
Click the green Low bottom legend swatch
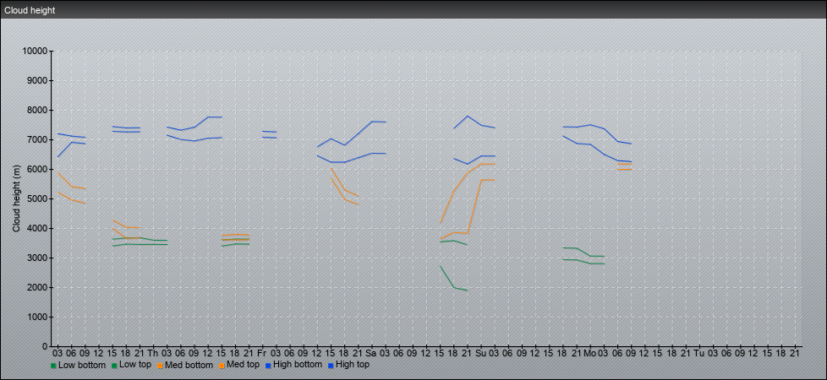[53, 366]
